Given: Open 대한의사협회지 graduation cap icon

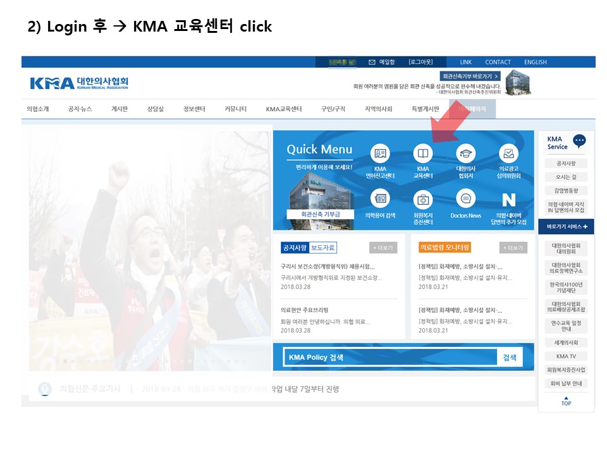Looking at the screenshot, I should pyautogui.click(x=465, y=154).
